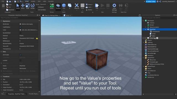Screen dimensions: 177x99
Task: Select the BloxyCola tool in StarterPack
Action: 153,60
